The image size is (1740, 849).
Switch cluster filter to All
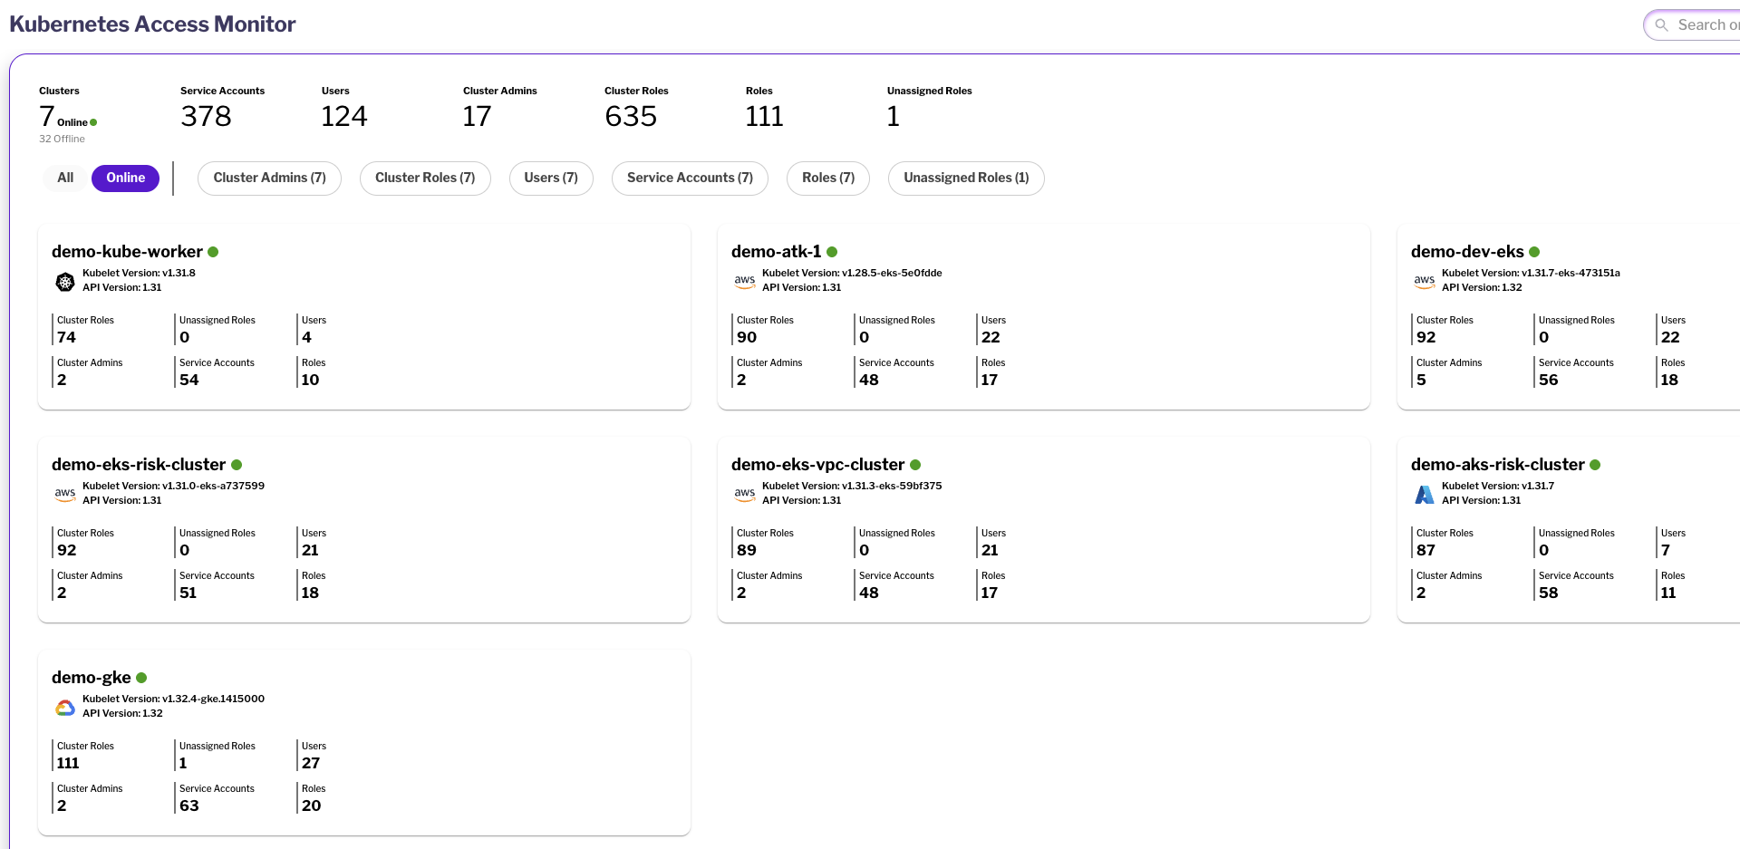point(65,178)
